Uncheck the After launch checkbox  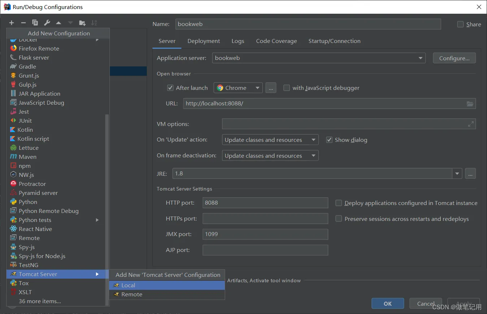point(170,88)
